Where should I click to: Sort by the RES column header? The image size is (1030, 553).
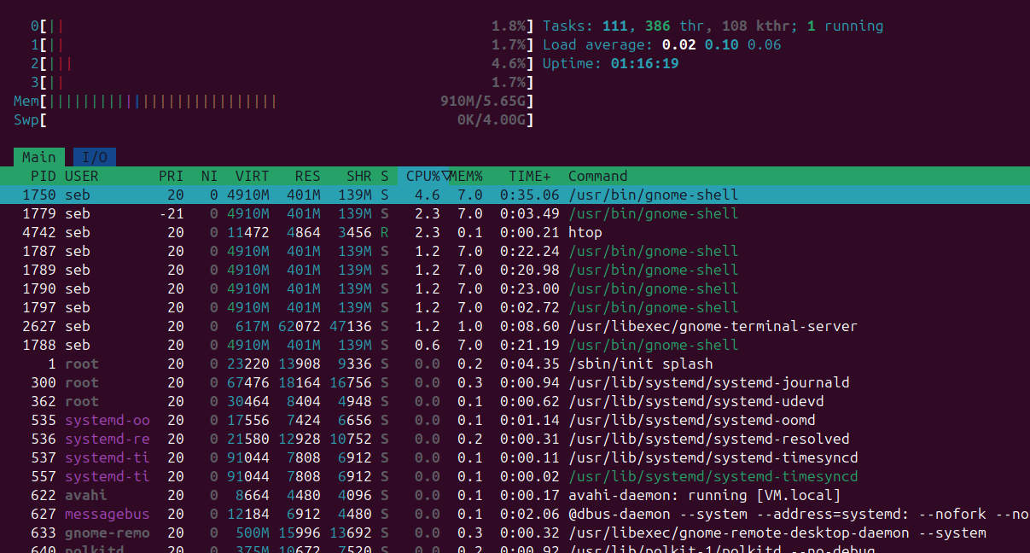click(307, 176)
